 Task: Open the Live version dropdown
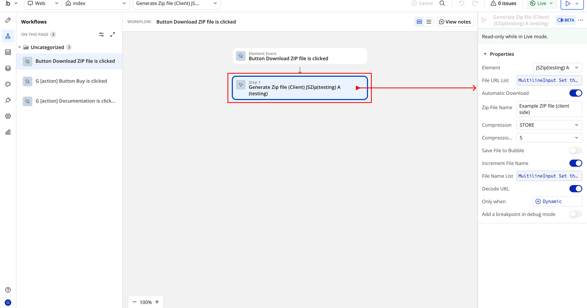point(542,3)
